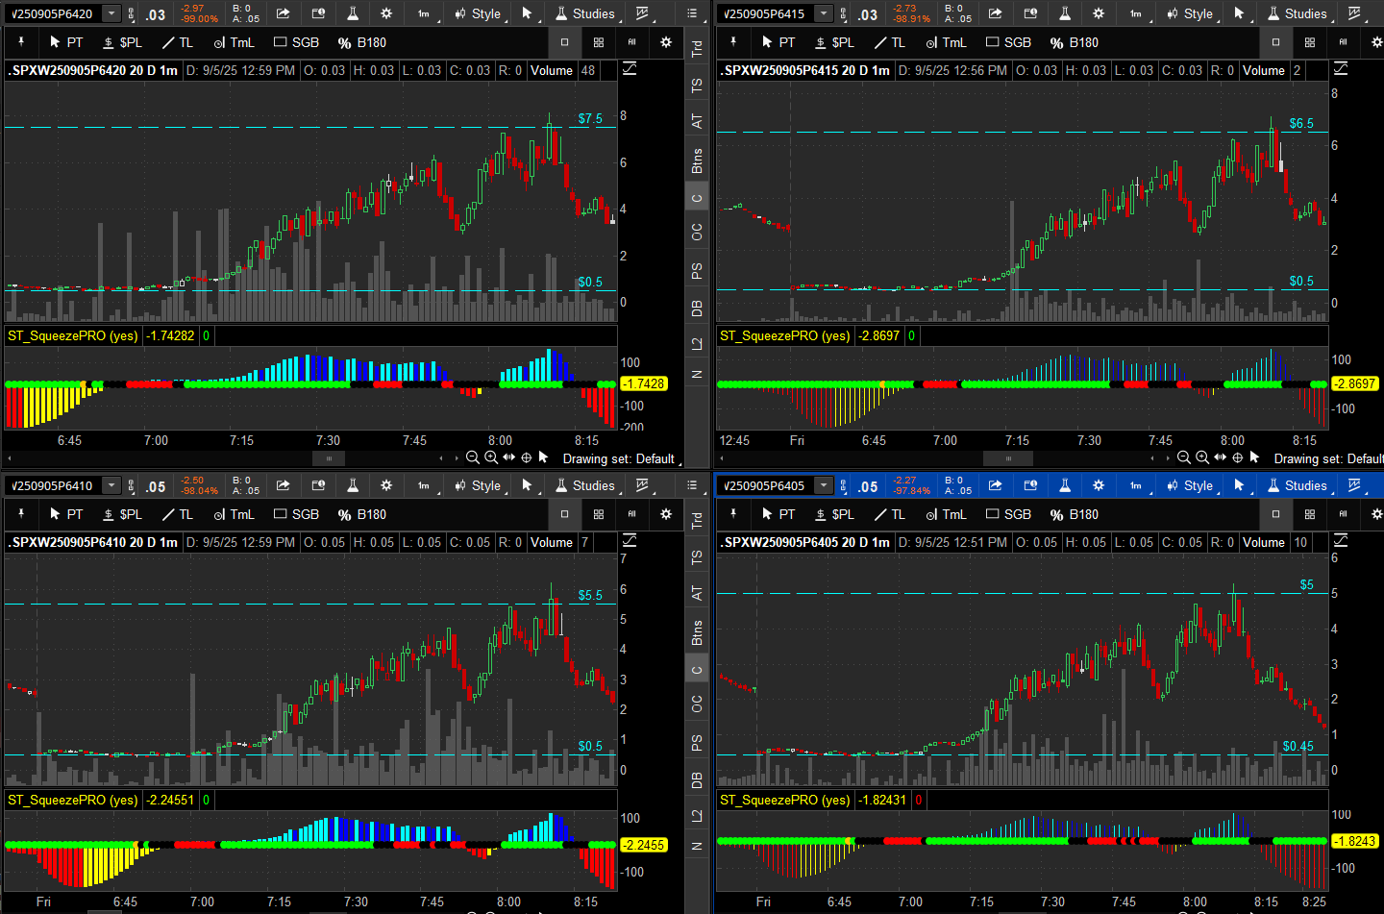The width and height of the screenshot is (1384, 914).
Task: Click share icon on P6420 chart toolbar
Action: 283,13
